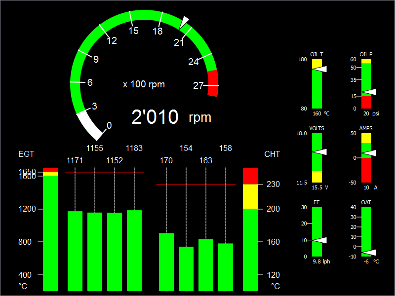Click the 9.8 lph fuel flow readout

pos(321,262)
